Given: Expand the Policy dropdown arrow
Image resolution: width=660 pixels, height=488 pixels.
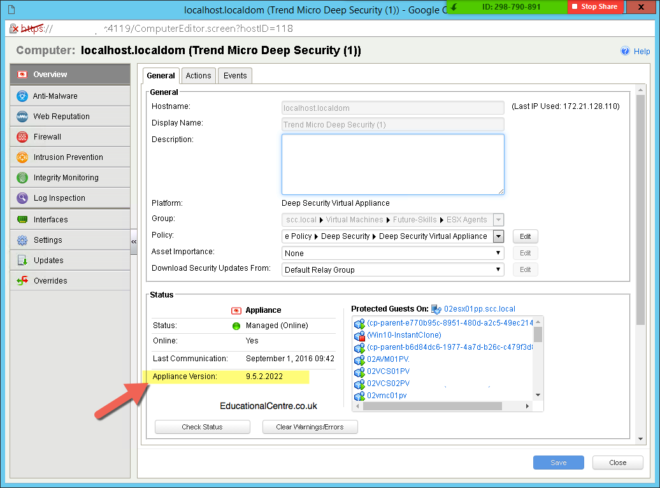Looking at the screenshot, I should point(498,236).
